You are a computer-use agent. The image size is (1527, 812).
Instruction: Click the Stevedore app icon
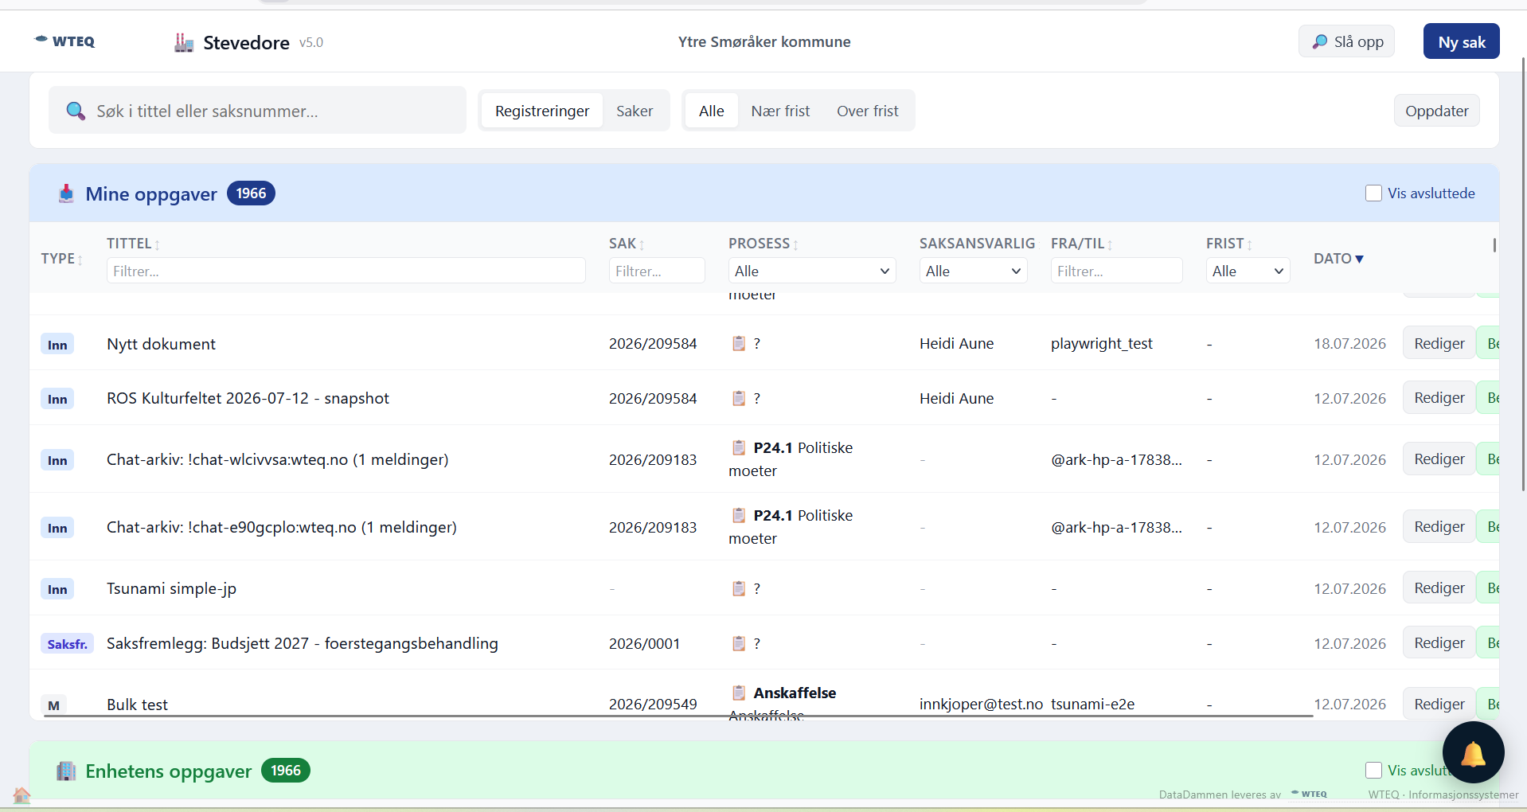point(184,42)
